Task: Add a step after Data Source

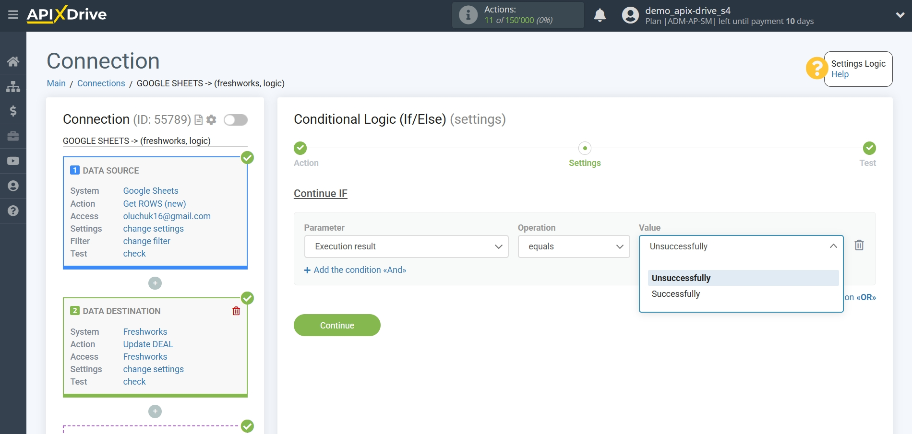Action: [x=155, y=283]
